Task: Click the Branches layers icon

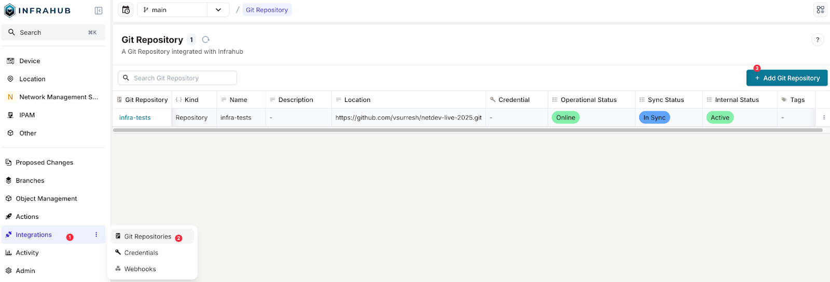Action: point(8,181)
